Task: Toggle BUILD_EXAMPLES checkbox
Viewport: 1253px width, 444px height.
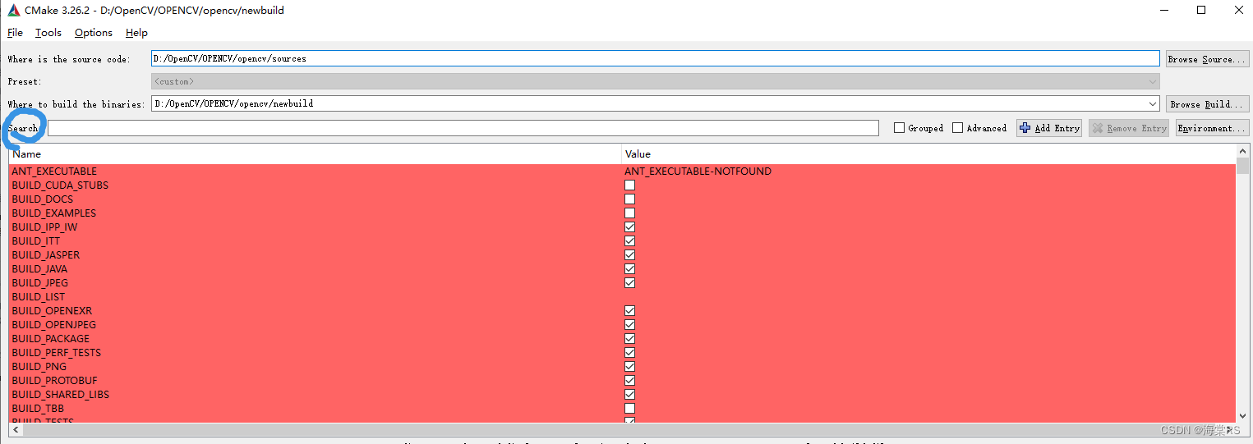Action: pos(630,213)
